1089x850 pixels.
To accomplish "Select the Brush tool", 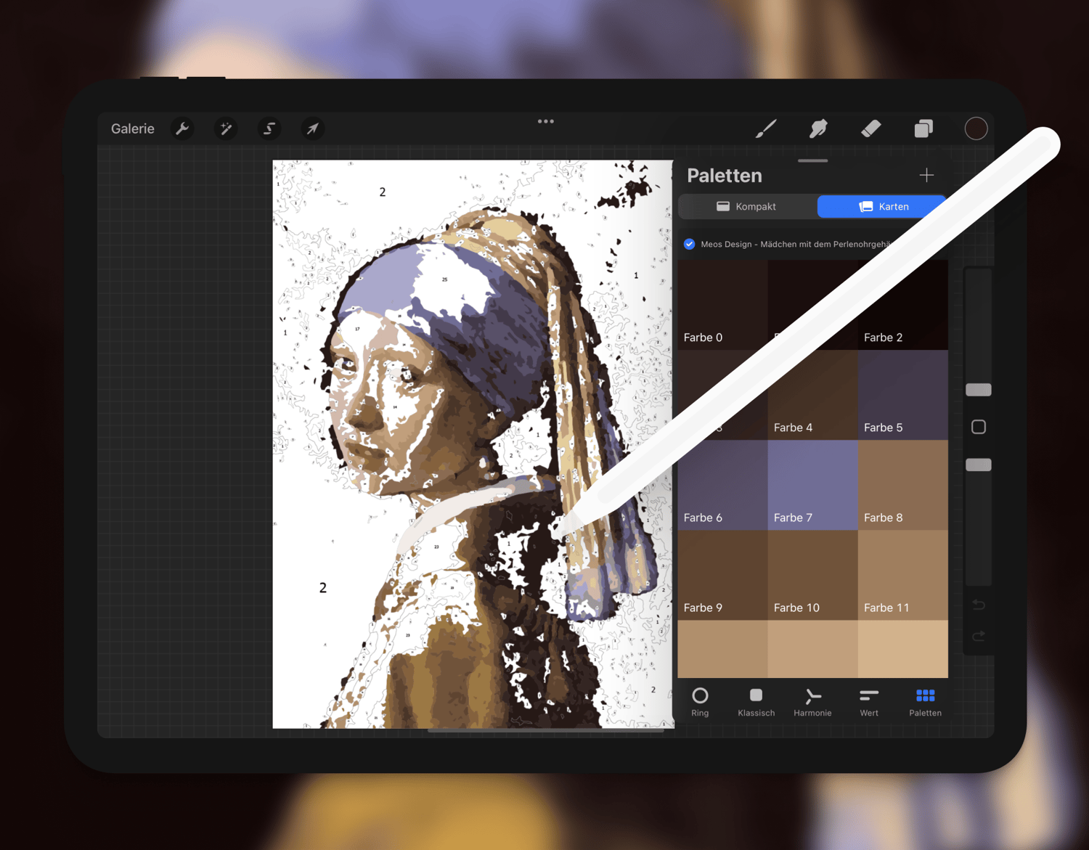I will (x=766, y=128).
